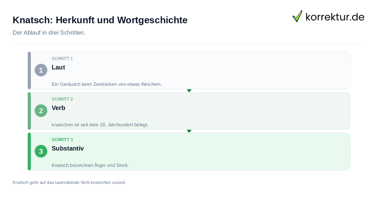This screenshot has width=378, height=198.
Task: Click the footer note about lautmalende Verb
Action: click(x=69, y=182)
